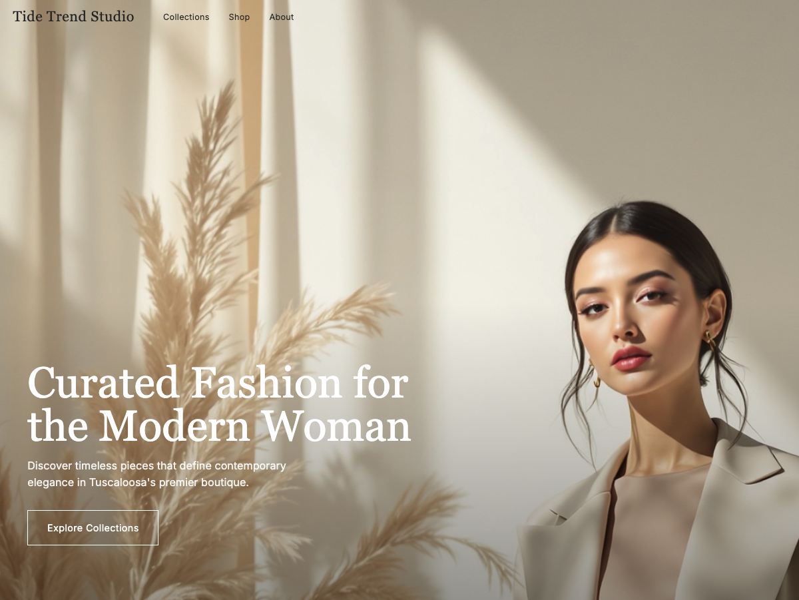The image size is (799, 600).
Task: Open the Collections navigation item
Action: 186,17
